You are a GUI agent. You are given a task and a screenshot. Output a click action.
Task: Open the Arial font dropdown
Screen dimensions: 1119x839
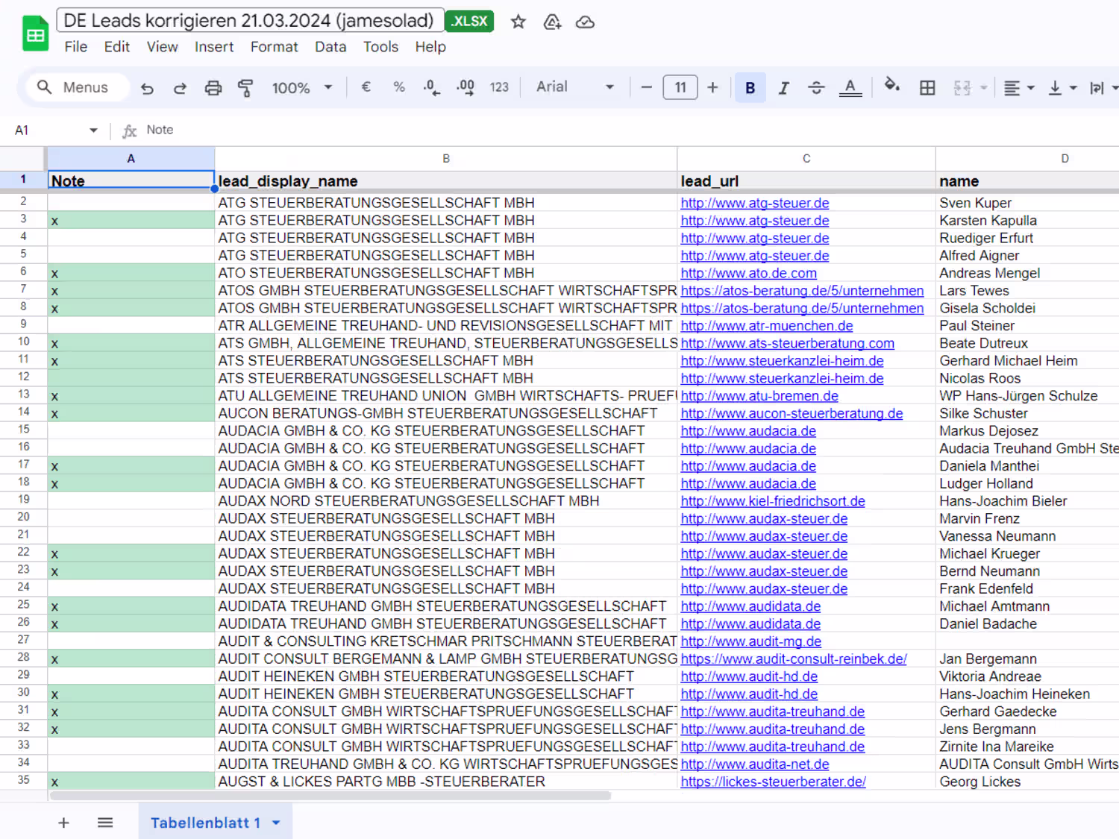click(x=574, y=87)
